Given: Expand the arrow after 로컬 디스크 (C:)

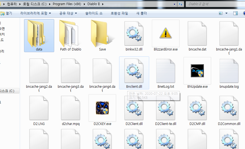Looking at the screenshot, I should click(x=50, y=4).
